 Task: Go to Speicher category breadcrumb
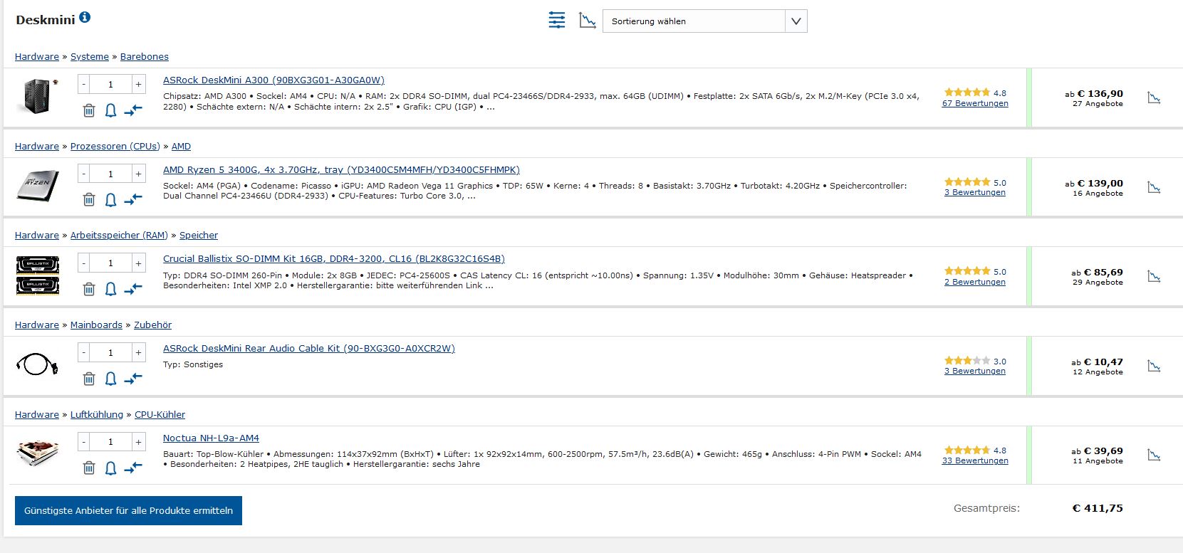tap(199, 236)
